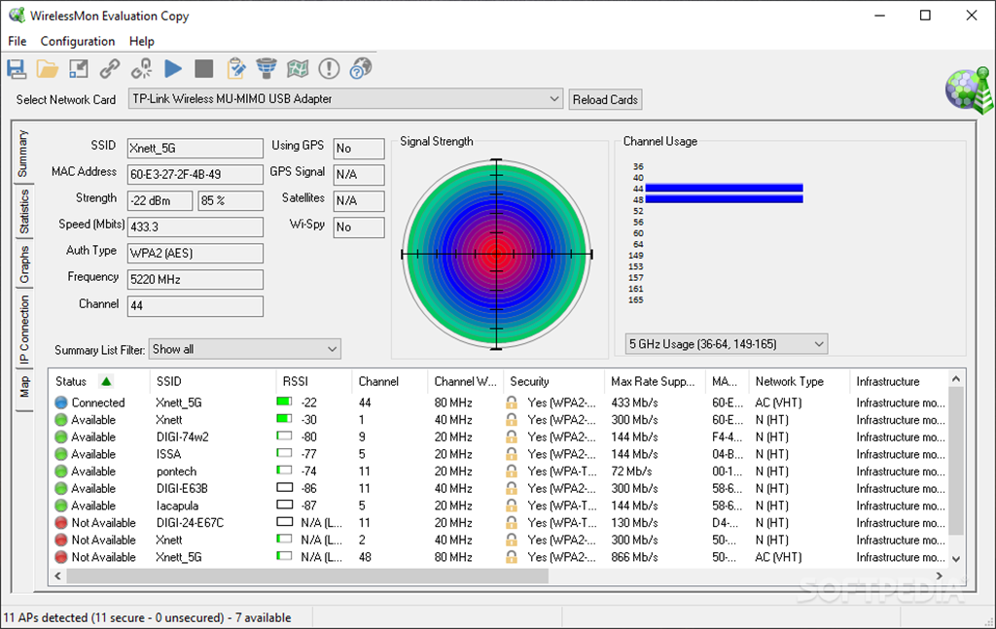Screen dimensions: 996x629
Task: Click the Sort by Channel W... column header
Action: (466, 381)
